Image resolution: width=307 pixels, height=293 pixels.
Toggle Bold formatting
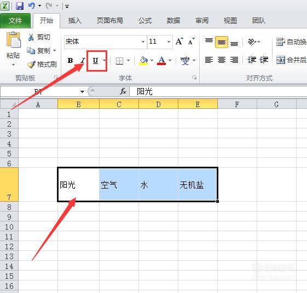(70, 61)
